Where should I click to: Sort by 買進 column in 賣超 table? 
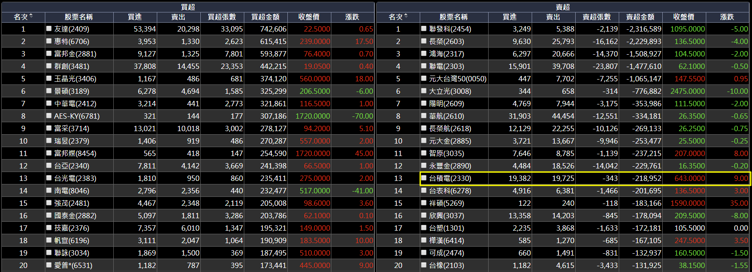510,17
